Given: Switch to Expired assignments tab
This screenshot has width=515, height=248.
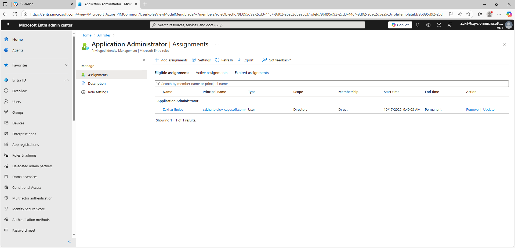Looking at the screenshot, I should pyautogui.click(x=252, y=73).
